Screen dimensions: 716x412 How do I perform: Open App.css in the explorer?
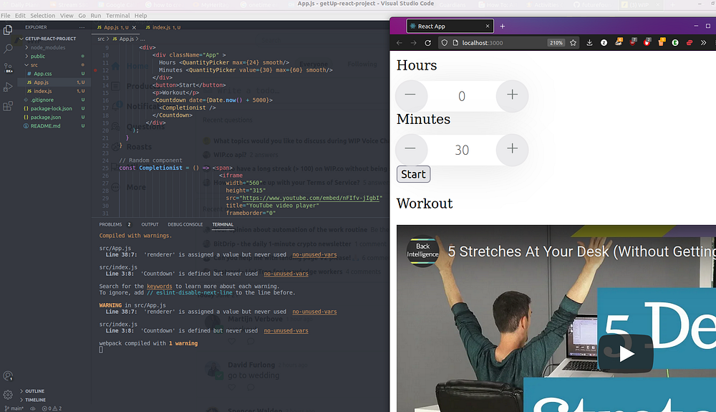(x=42, y=74)
